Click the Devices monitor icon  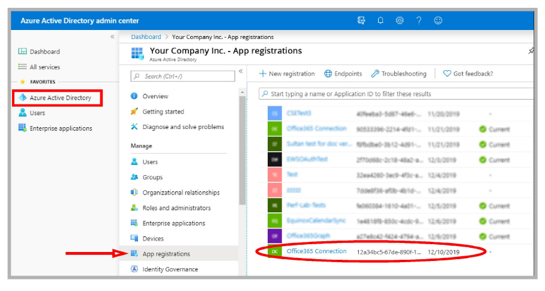pos(134,238)
